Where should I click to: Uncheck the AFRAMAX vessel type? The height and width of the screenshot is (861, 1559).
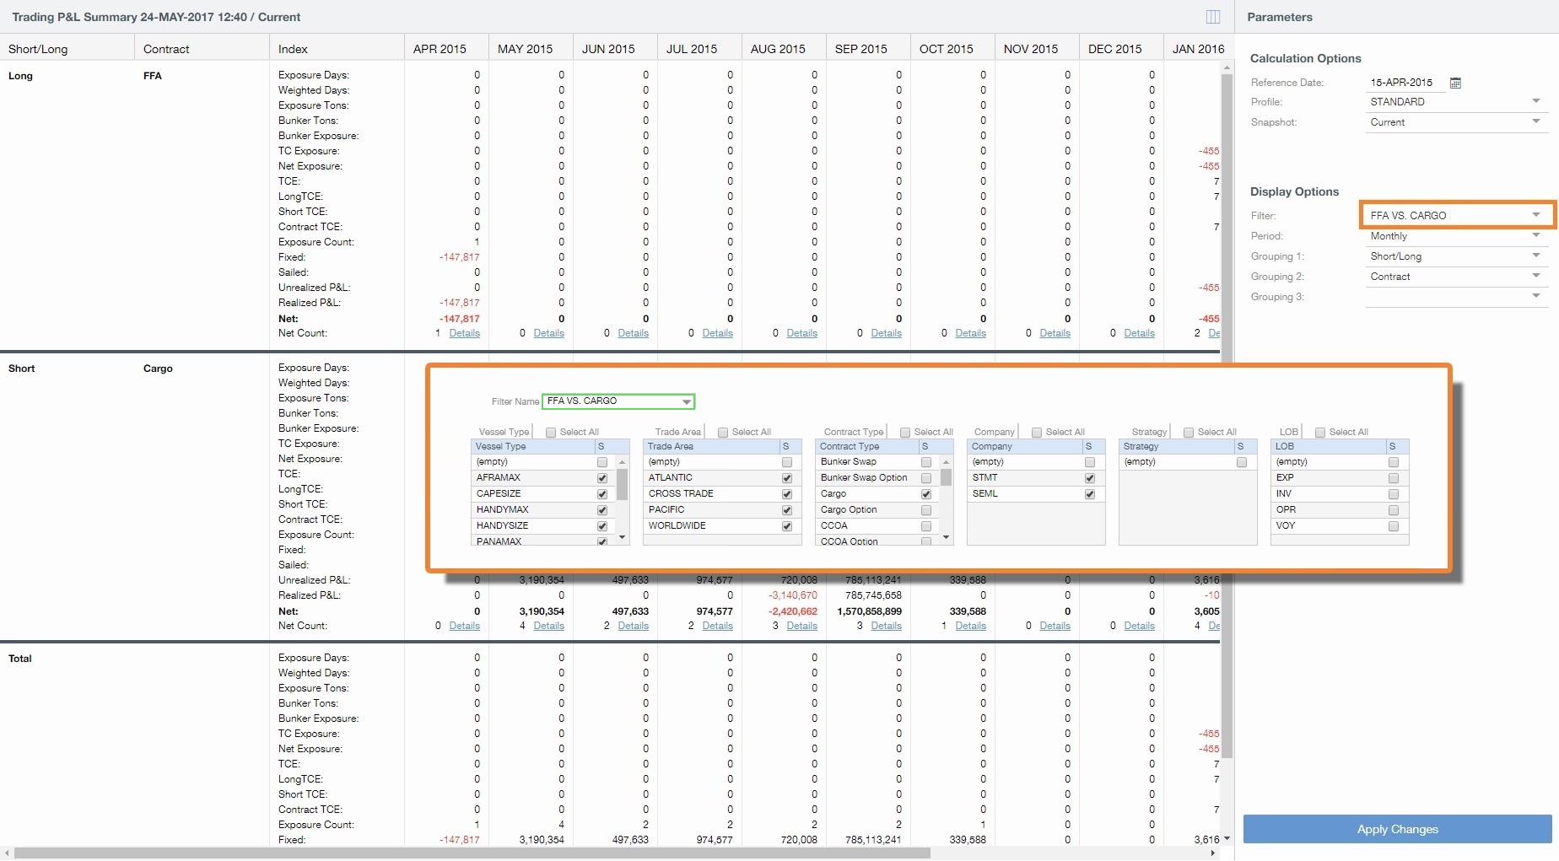click(x=601, y=478)
